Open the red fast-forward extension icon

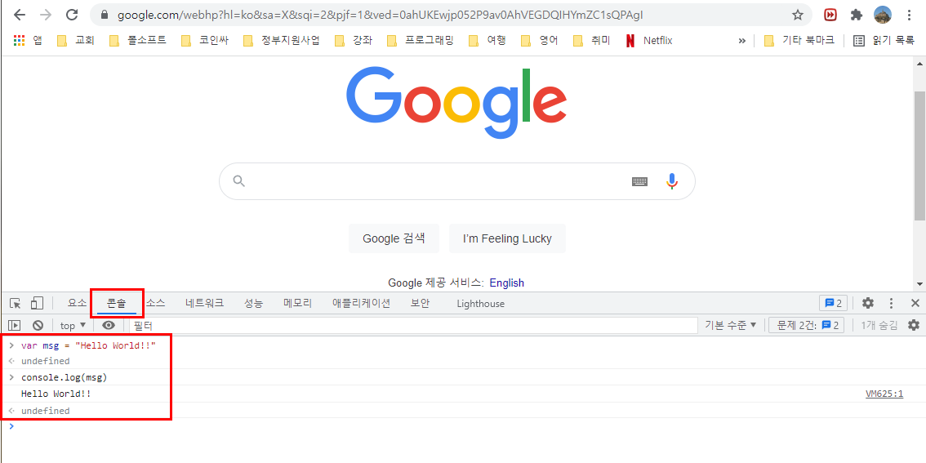[830, 15]
